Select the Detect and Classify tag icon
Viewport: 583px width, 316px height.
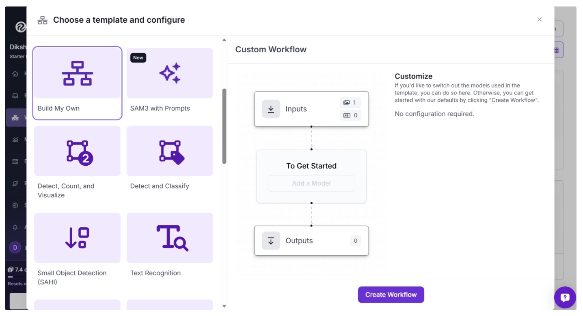point(171,152)
